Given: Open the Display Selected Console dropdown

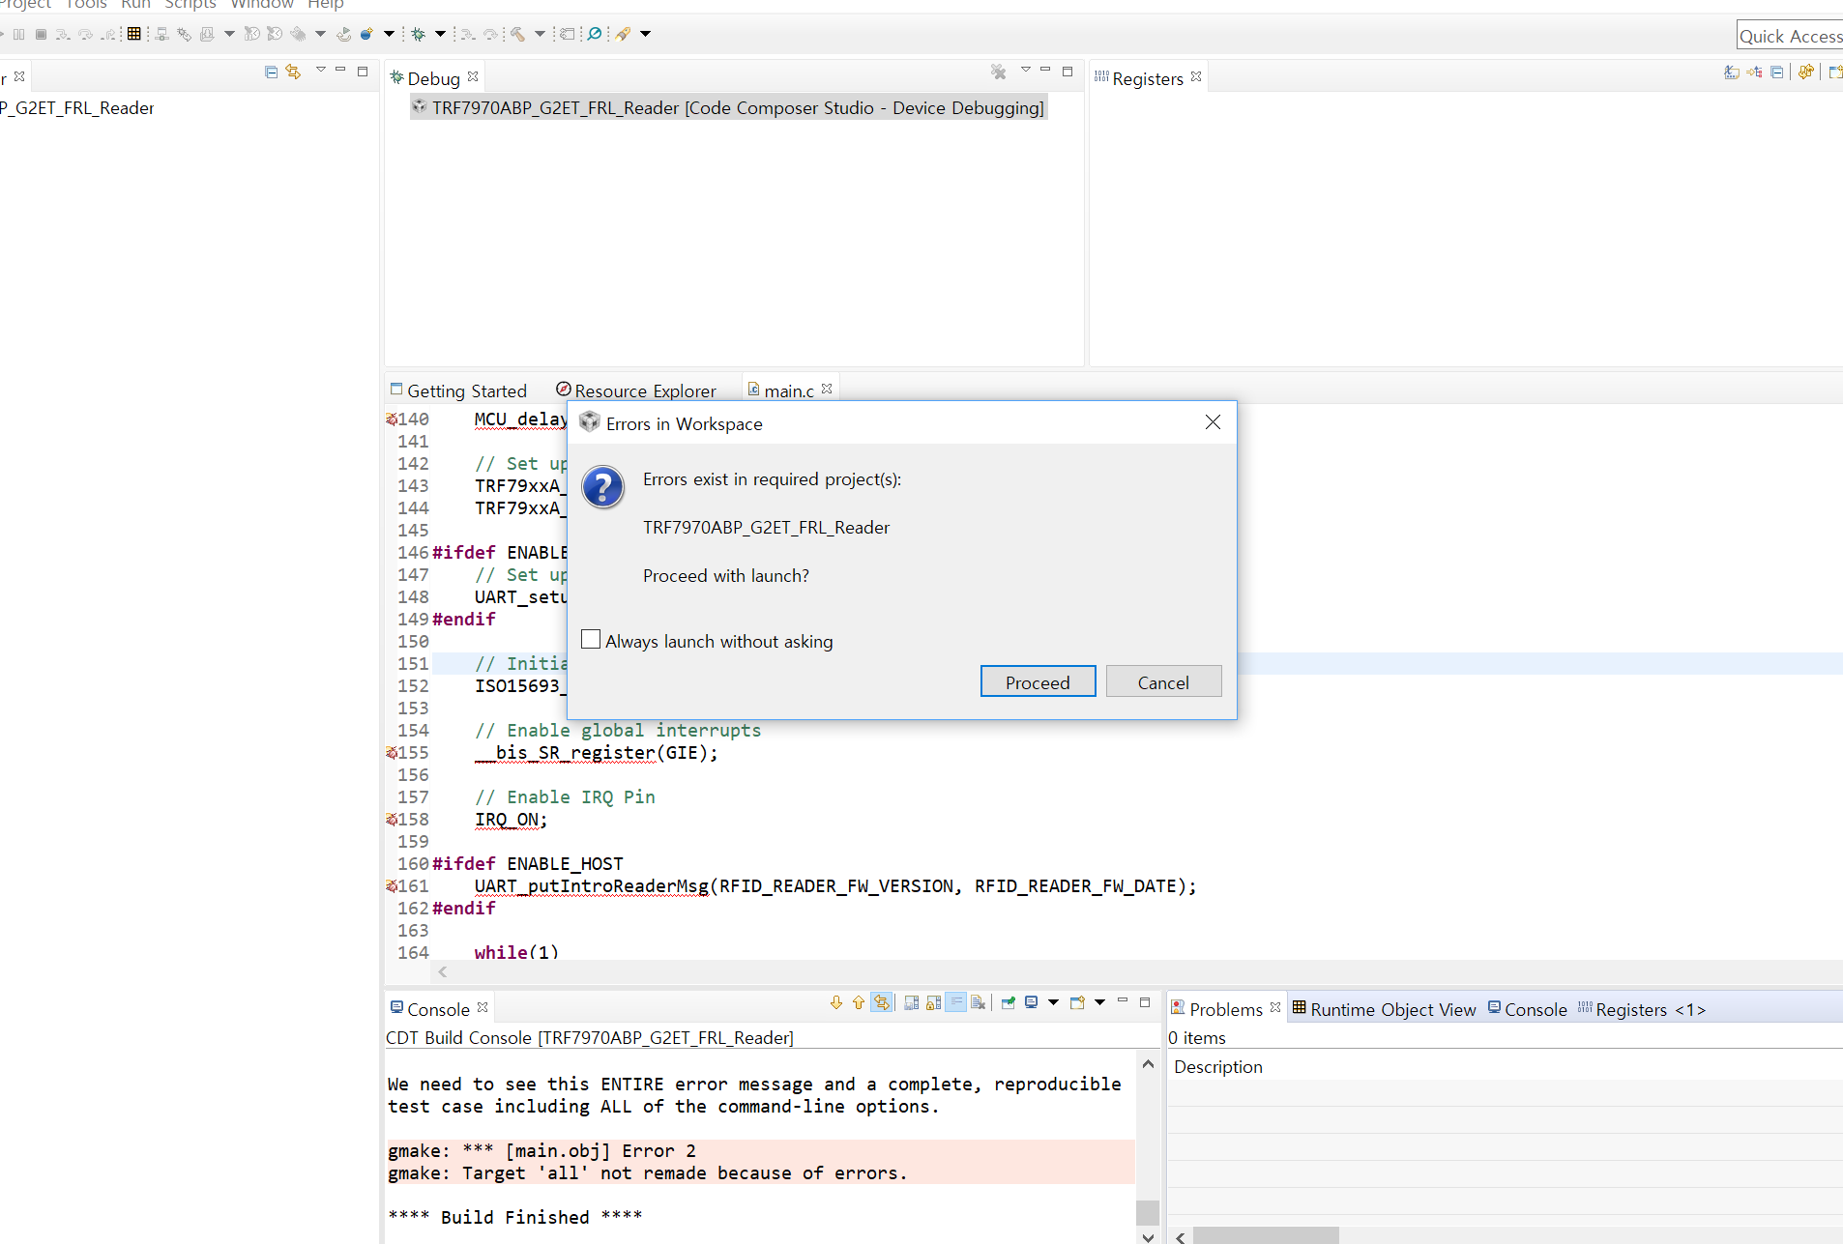Looking at the screenshot, I should [x=1054, y=1002].
